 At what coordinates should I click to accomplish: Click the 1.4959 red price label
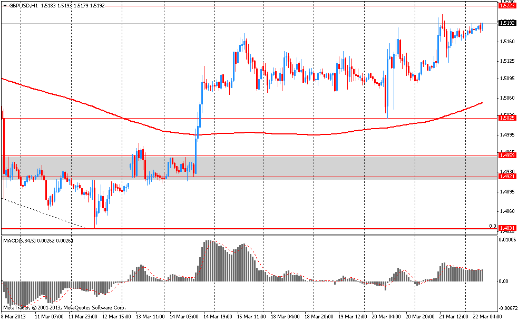point(507,155)
